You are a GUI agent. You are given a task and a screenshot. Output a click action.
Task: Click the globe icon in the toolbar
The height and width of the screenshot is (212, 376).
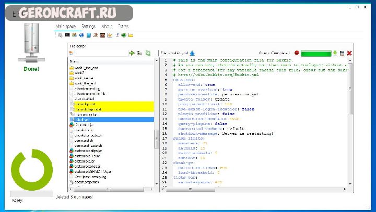81,35
